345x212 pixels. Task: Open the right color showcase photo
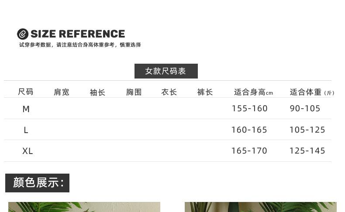point(260,207)
